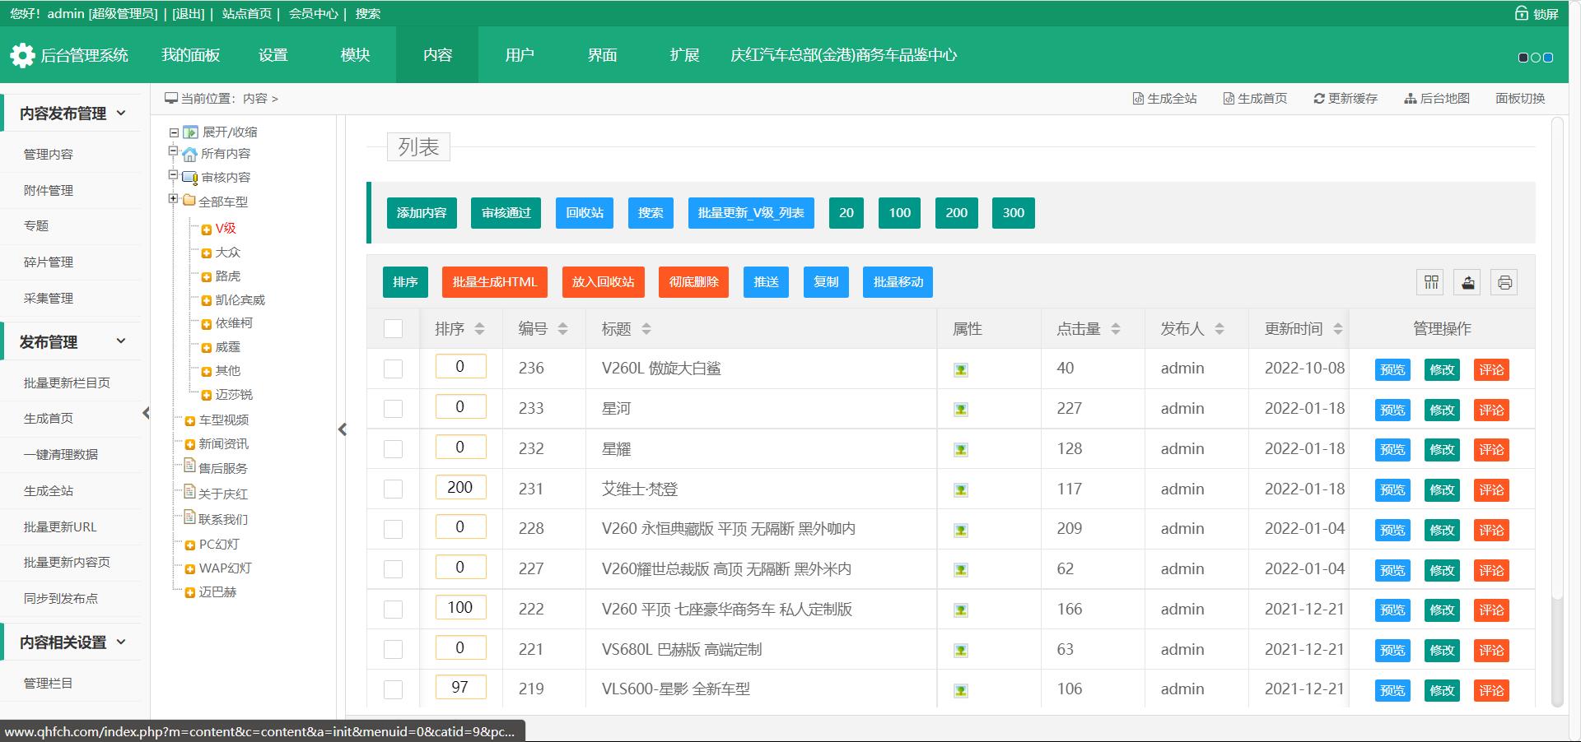Click 预览 for VLS600-星影 row
The height and width of the screenshot is (742, 1581).
pos(1392,691)
